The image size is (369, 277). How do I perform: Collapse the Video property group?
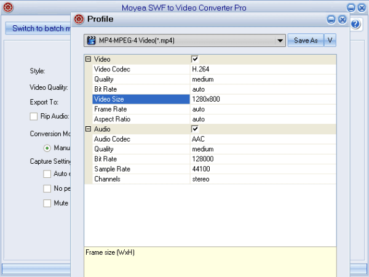coord(88,59)
